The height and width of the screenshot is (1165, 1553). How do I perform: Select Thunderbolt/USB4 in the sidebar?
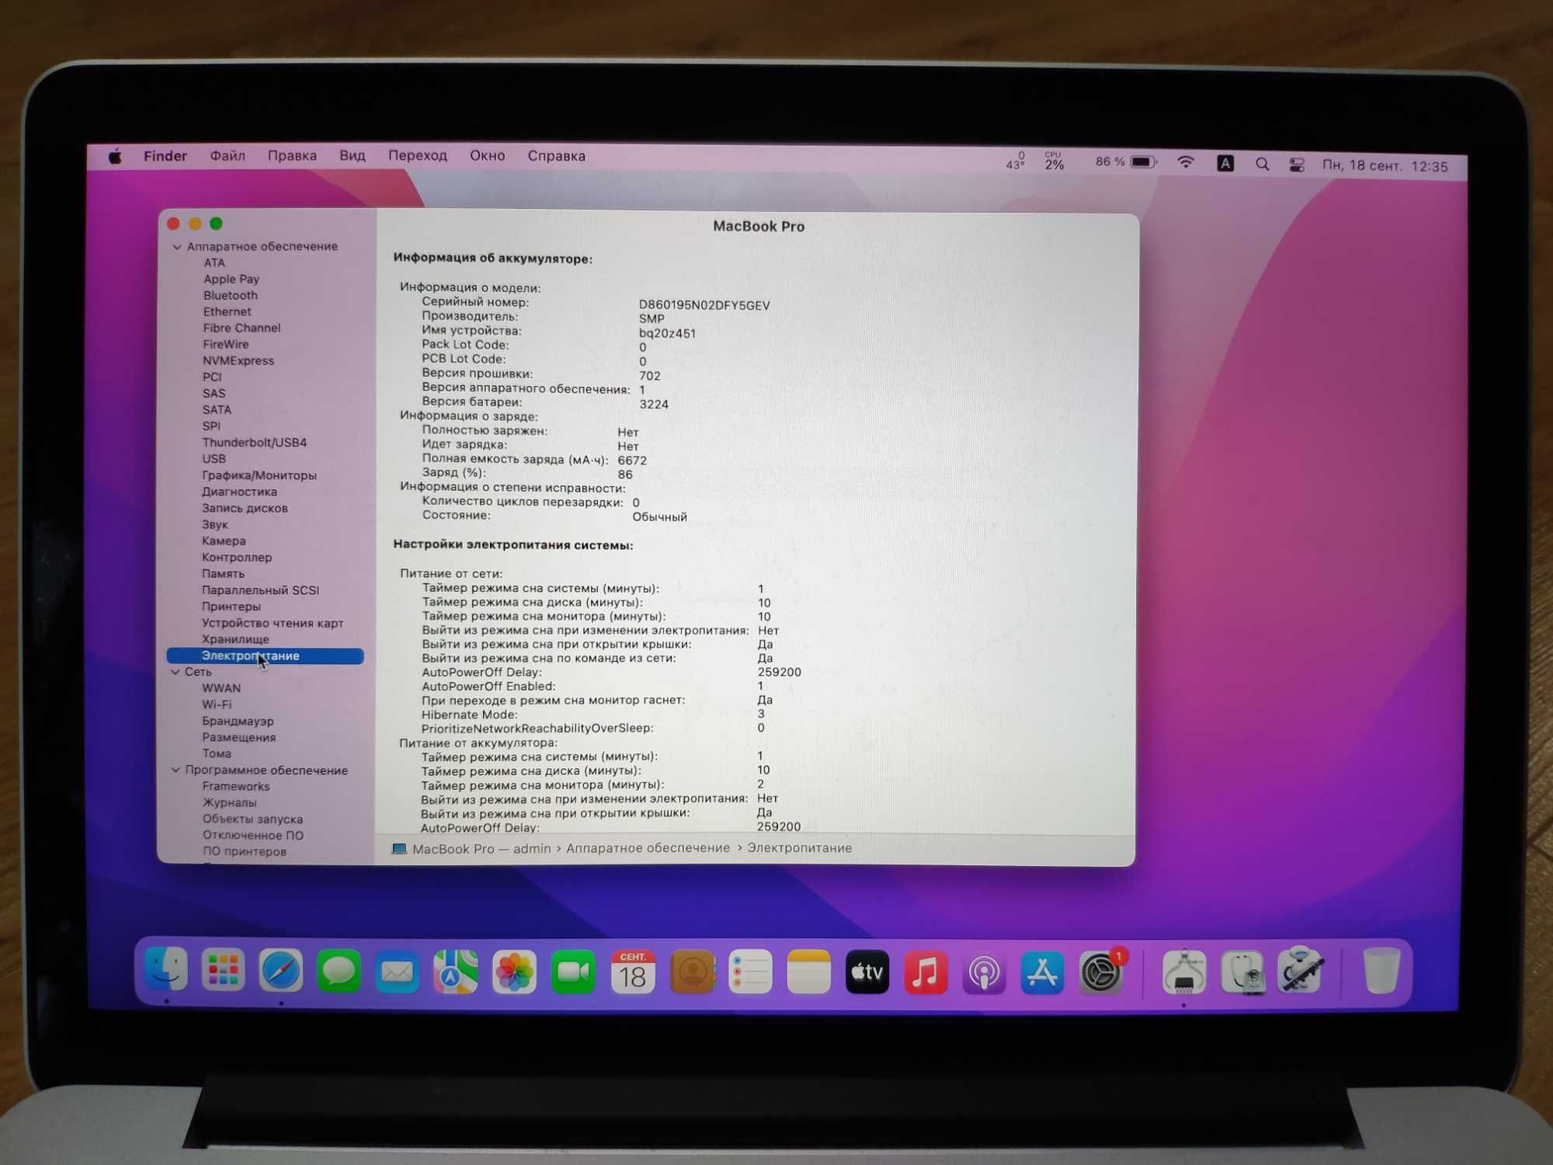(x=255, y=443)
